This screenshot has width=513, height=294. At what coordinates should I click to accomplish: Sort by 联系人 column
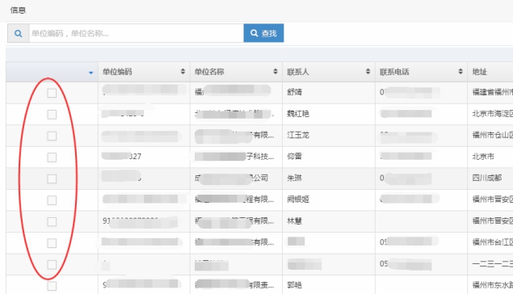coord(368,71)
